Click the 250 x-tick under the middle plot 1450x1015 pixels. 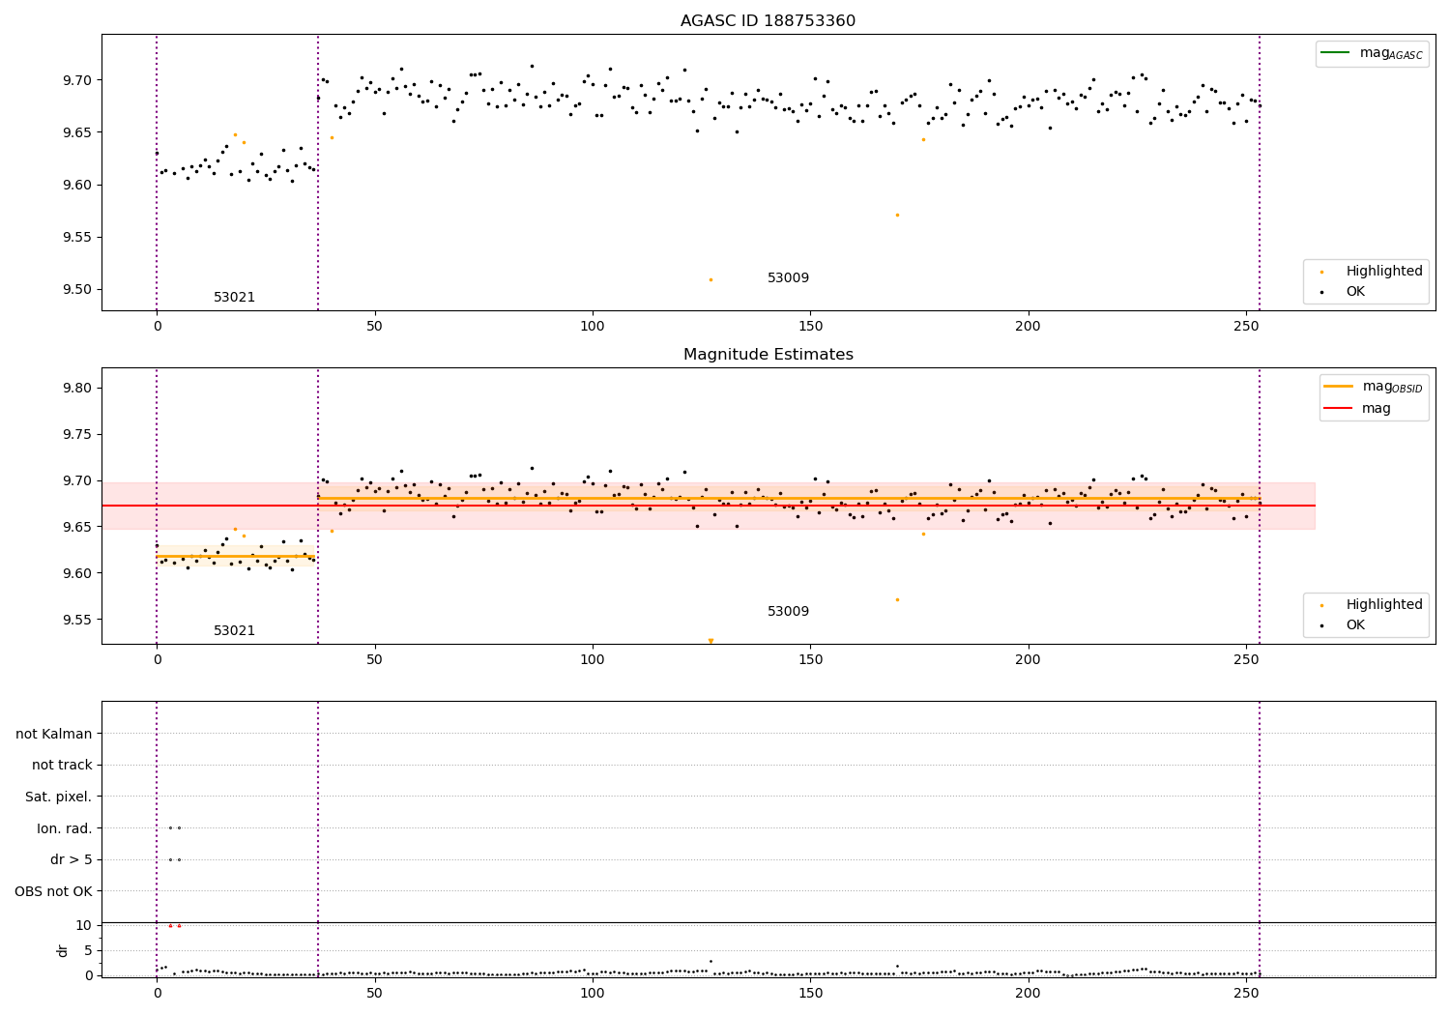click(x=1246, y=660)
